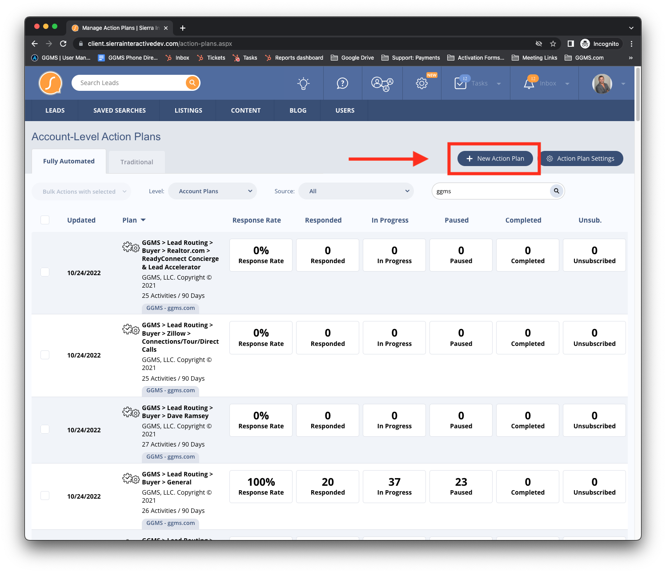Sort by the Updated column header
The image size is (666, 573).
pyautogui.click(x=81, y=220)
